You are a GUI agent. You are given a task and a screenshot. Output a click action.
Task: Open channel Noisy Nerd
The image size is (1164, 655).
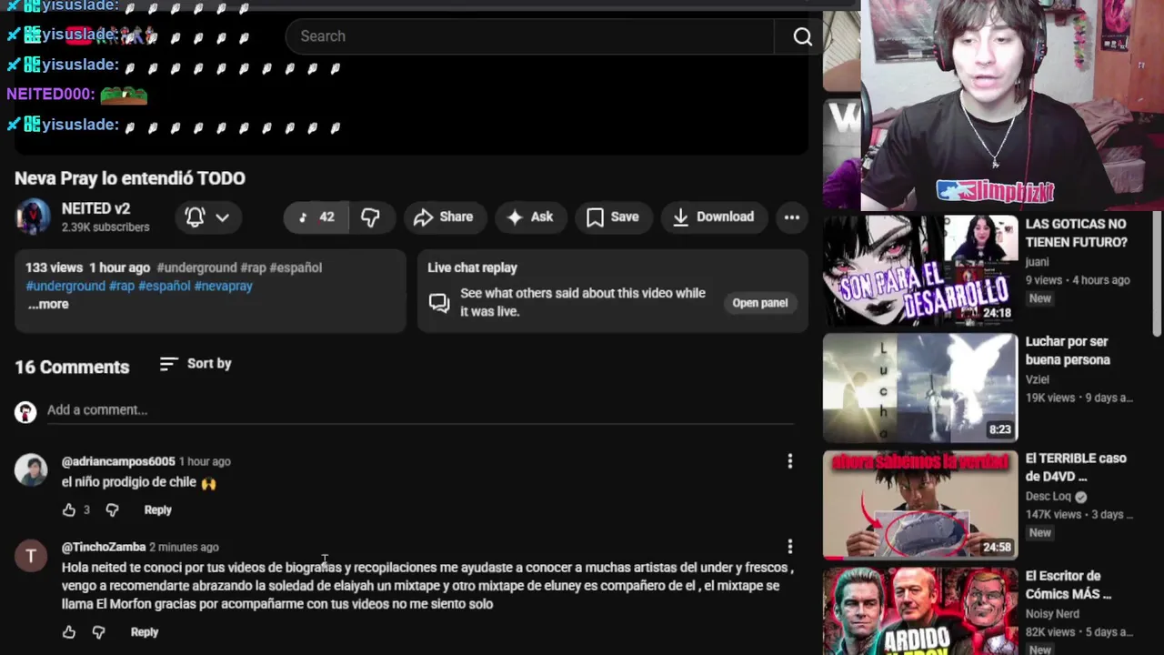tap(1053, 614)
